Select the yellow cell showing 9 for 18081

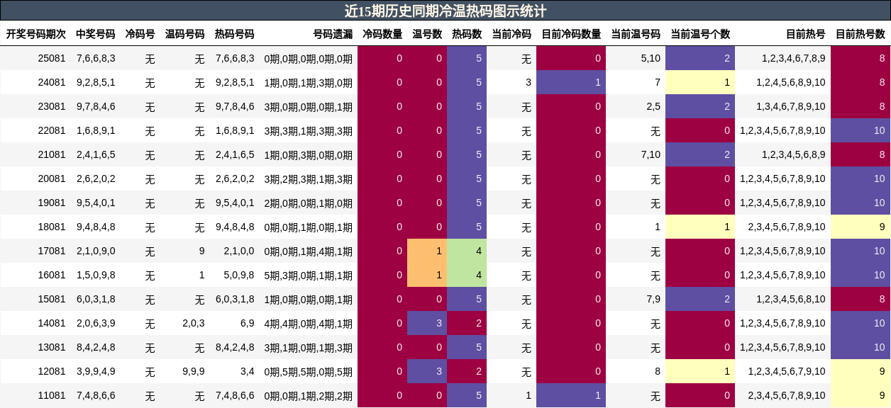pyautogui.click(x=860, y=227)
